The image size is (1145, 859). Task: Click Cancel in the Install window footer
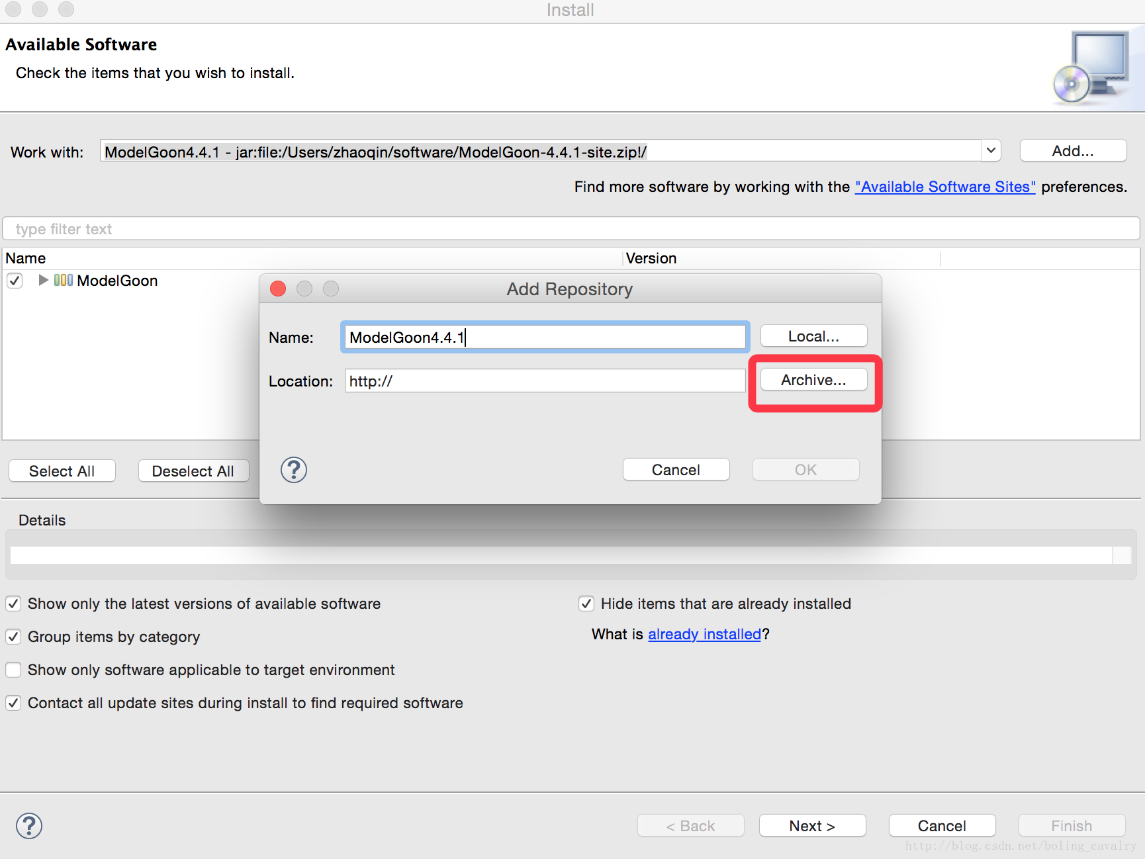942,826
